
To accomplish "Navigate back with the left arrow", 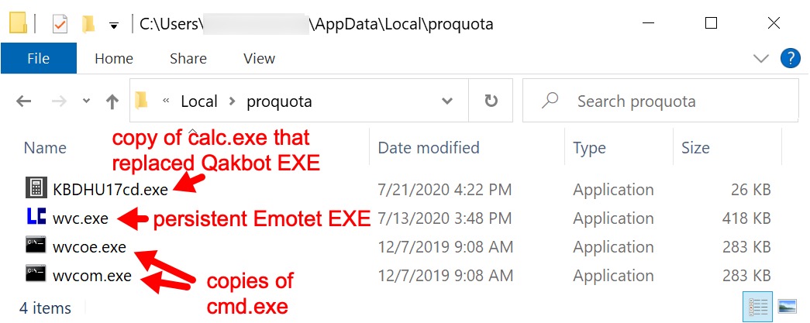I will (x=24, y=101).
